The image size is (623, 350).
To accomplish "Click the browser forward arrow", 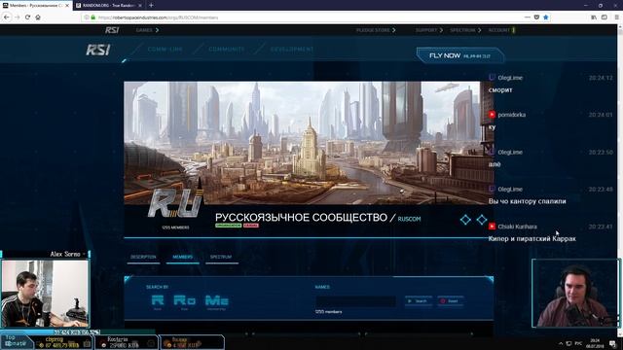I will pos(18,17).
